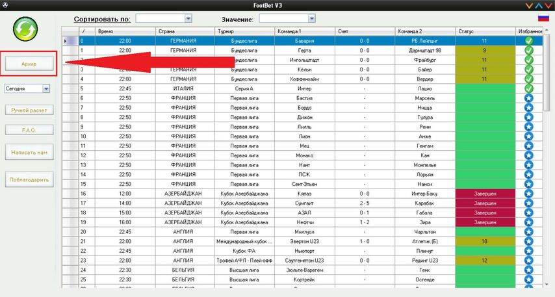Click the Серия А tournament cell
Image resolution: width=555 pixels, height=297 pixels.
[x=244, y=88]
